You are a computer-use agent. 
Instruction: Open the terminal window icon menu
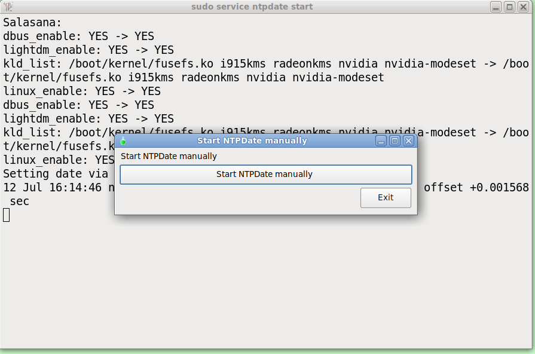coord(8,7)
